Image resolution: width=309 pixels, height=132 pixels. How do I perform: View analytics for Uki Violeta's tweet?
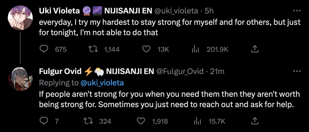195,49
